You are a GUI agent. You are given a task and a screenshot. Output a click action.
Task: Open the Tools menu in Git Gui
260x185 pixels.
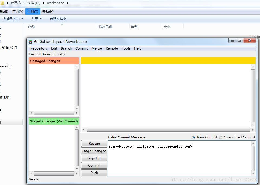pos(126,48)
